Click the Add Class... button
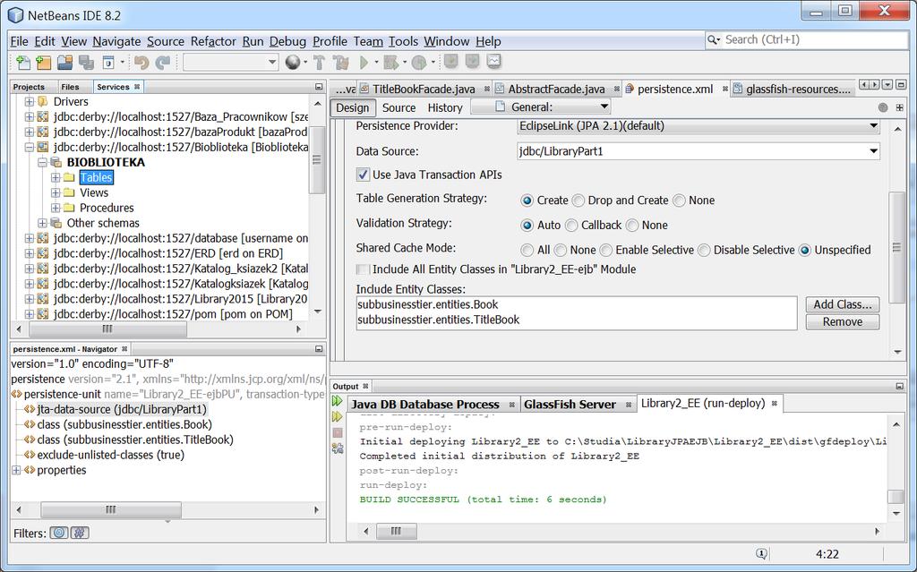This screenshot has height=572, width=917. pyautogui.click(x=842, y=304)
